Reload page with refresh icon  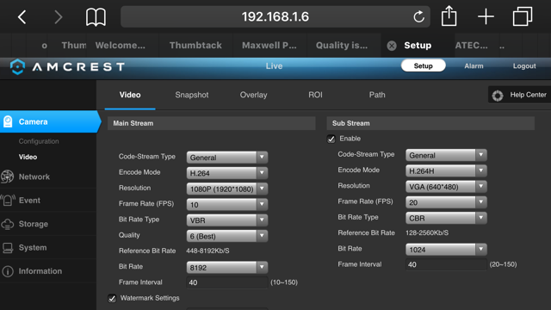(418, 16)
